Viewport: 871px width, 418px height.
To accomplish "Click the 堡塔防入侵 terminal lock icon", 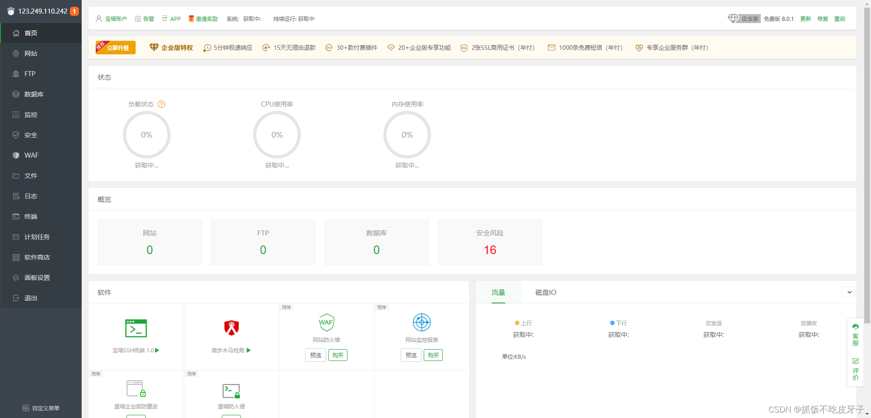I will click(231, 391).
